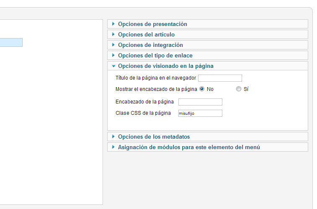The image size is (317, 209).
Task: Select the Sí radio for mostrar encabezado
Action: 239,89
